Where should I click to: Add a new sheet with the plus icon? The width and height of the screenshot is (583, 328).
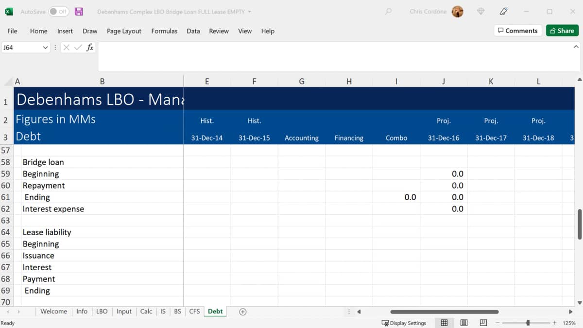243,312
